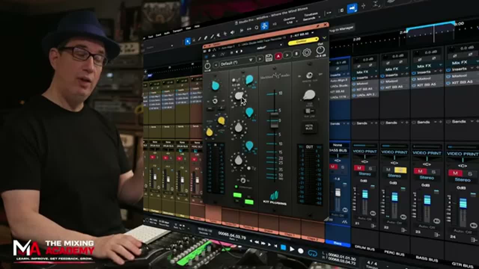This screenshot has height=269, width=479.
Task: Click the middle white EQ gain knob
Action: pos(238,127)
